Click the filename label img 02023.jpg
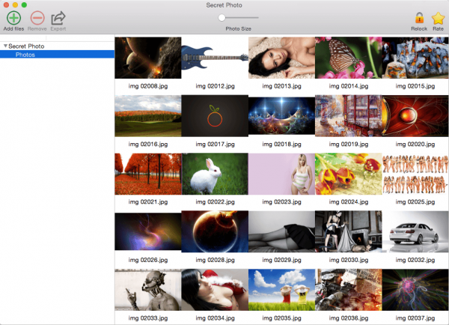449x325 pixels. click(x=282, y=201)
